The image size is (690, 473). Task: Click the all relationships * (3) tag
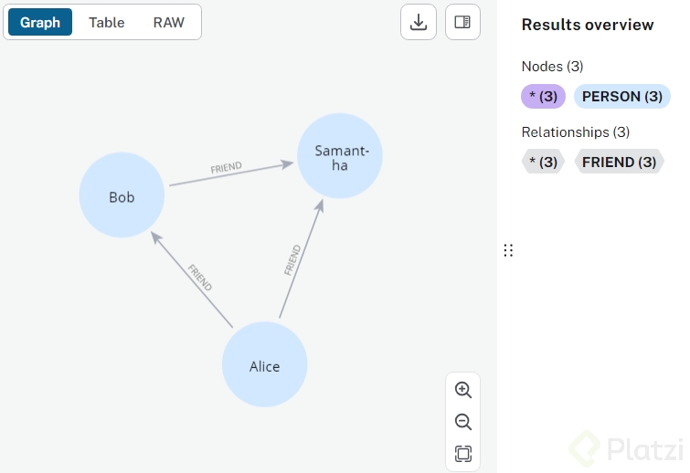[544, 162]
